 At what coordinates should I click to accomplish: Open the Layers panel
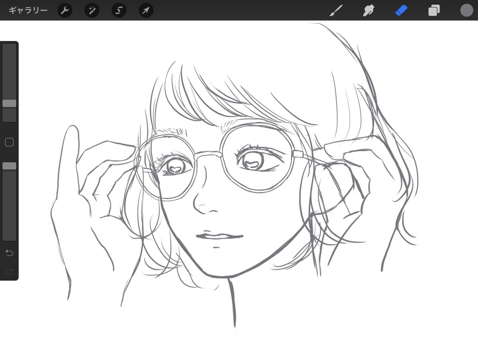(434, 10)
